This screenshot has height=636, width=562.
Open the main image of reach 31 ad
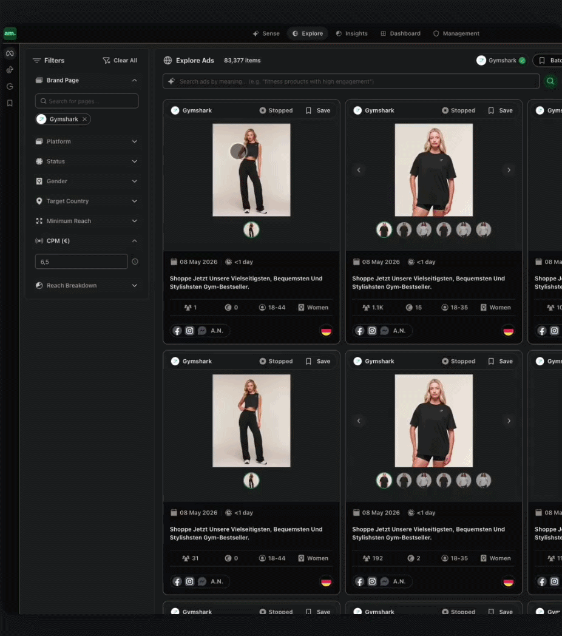coord(251,421)
